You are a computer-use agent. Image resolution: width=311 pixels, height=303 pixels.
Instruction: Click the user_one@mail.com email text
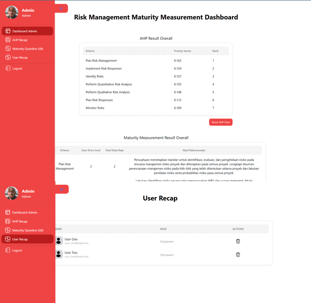coord(76,243)
